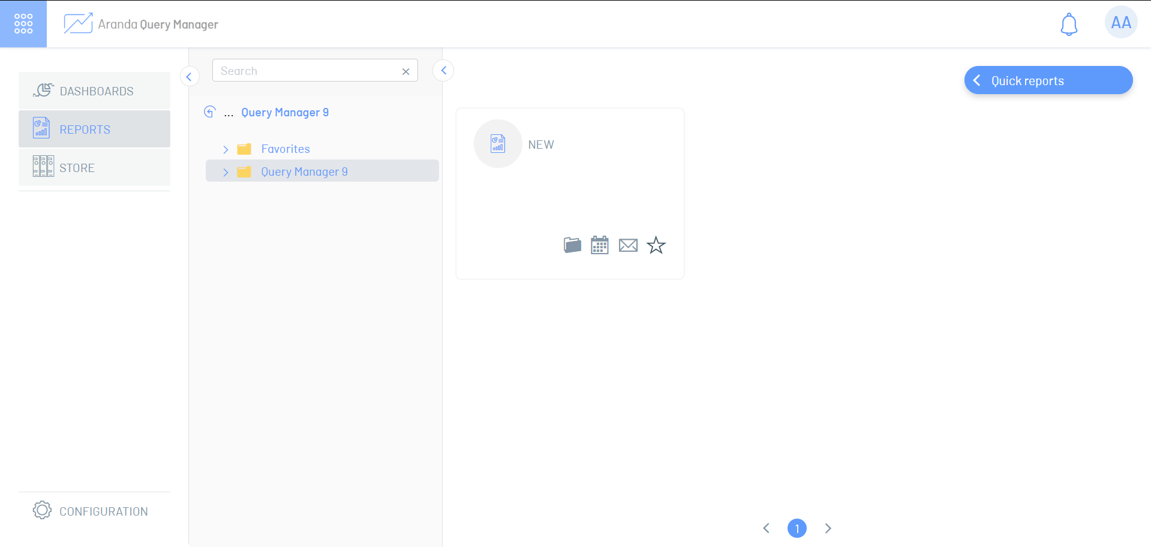The image size is (1151, 548).
Task: Click into the Search input field
Action: [x=306, y=71]
